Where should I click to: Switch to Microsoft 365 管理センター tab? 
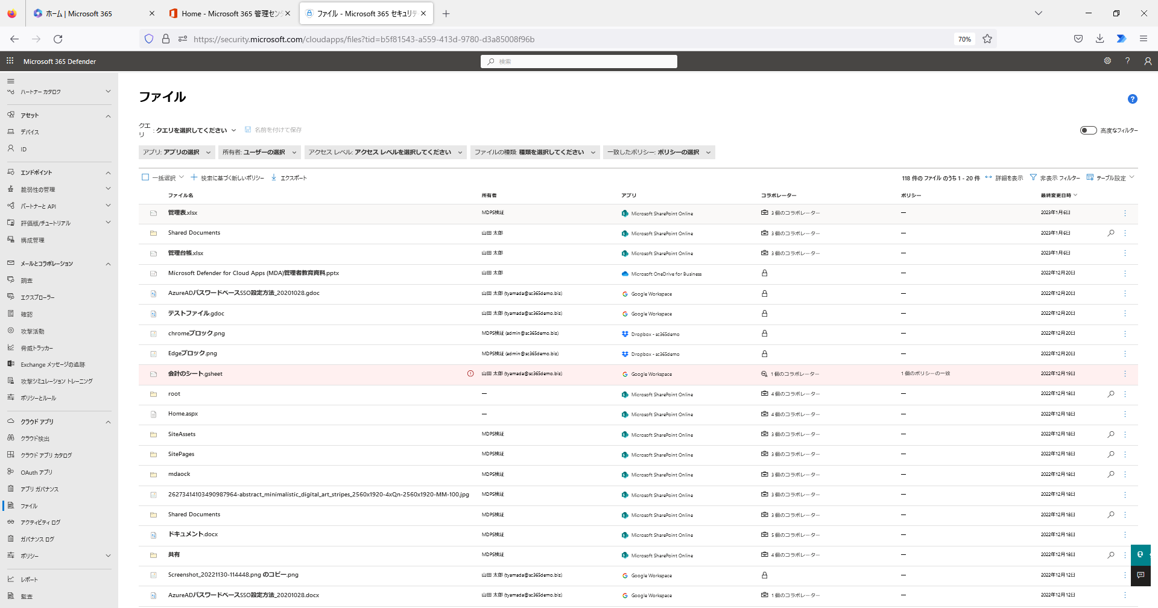click(230, 13)
